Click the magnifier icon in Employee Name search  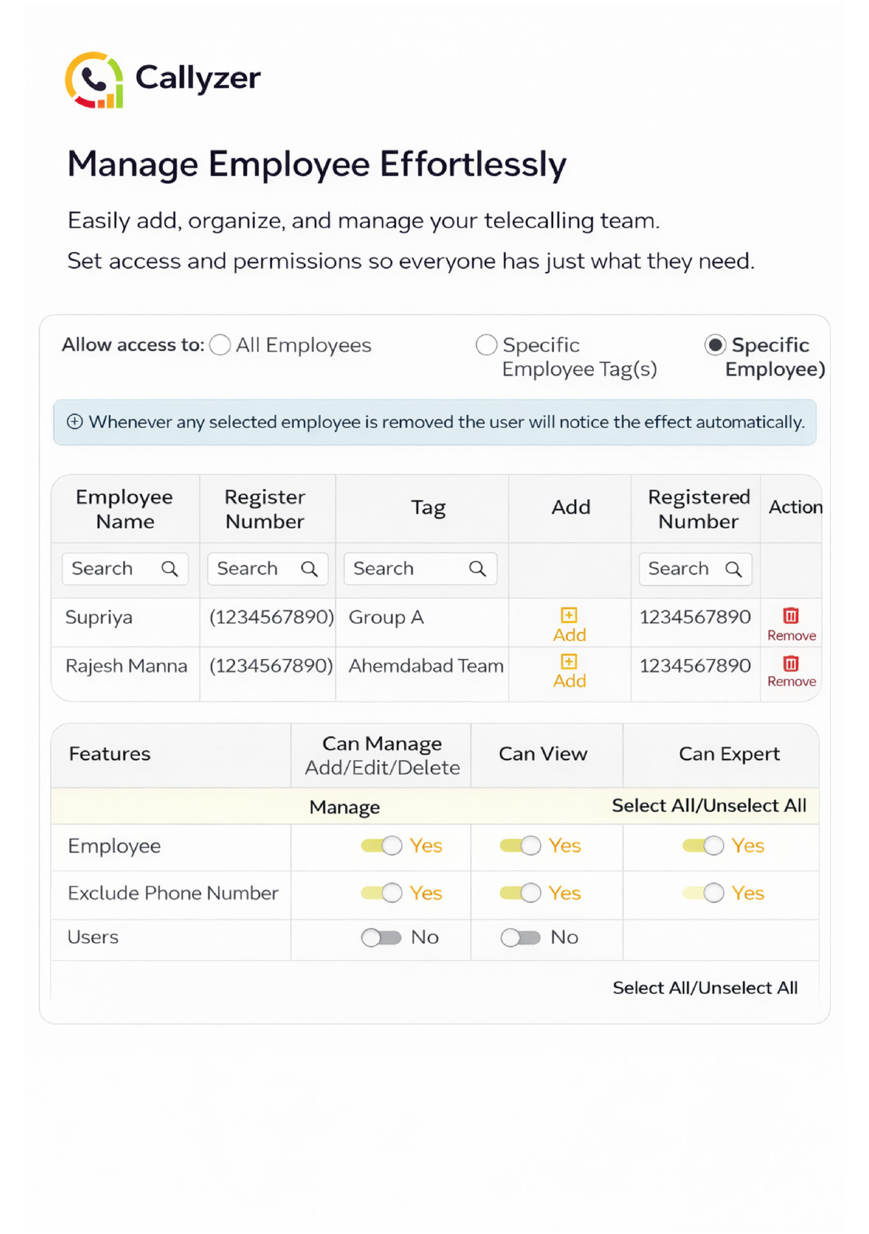coord(169,569)
